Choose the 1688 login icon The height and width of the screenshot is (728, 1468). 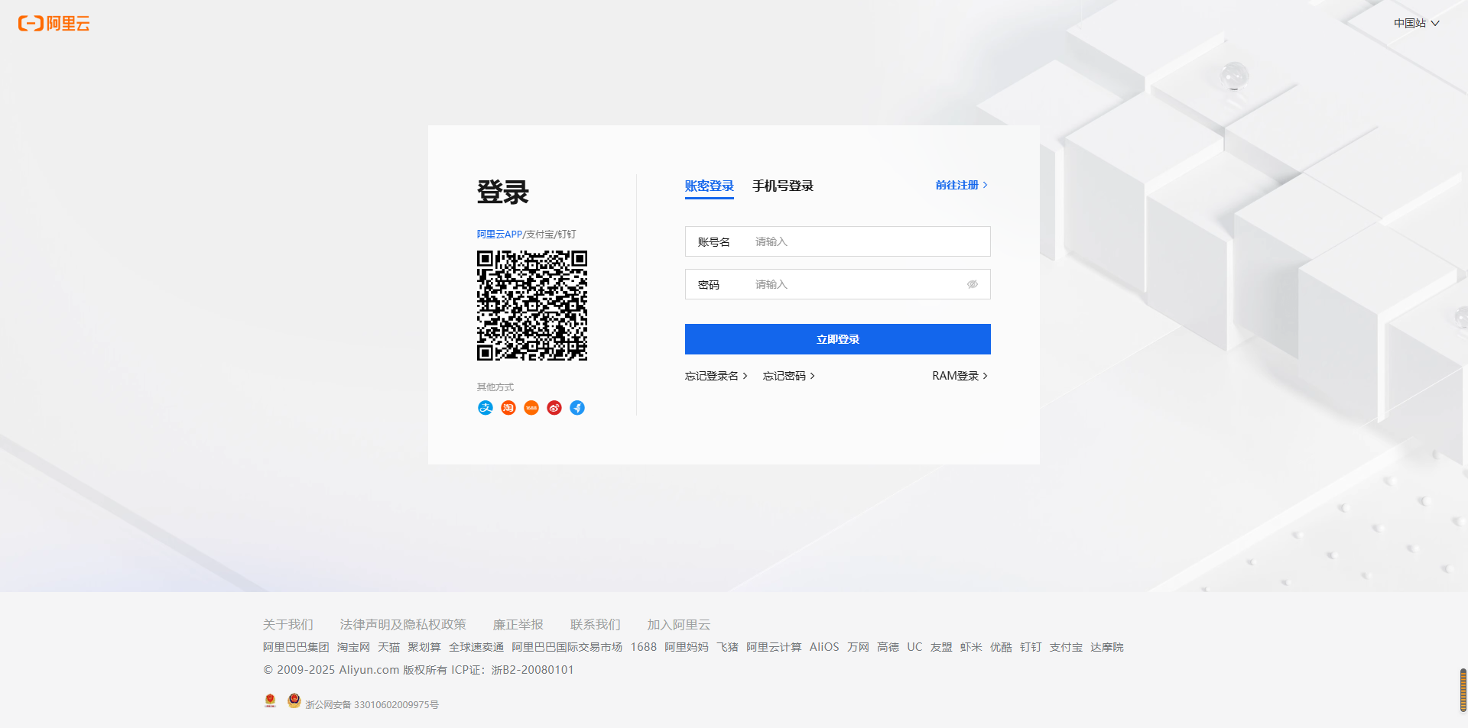pos(531,407)
